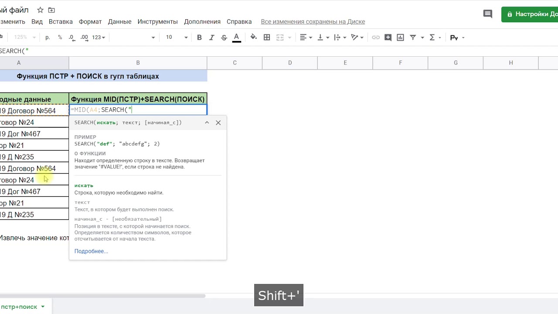The height and width of the screenshot is (314, 558).
Task: Open the пстр+поиск sheet tab
Action: pos(19,307)
